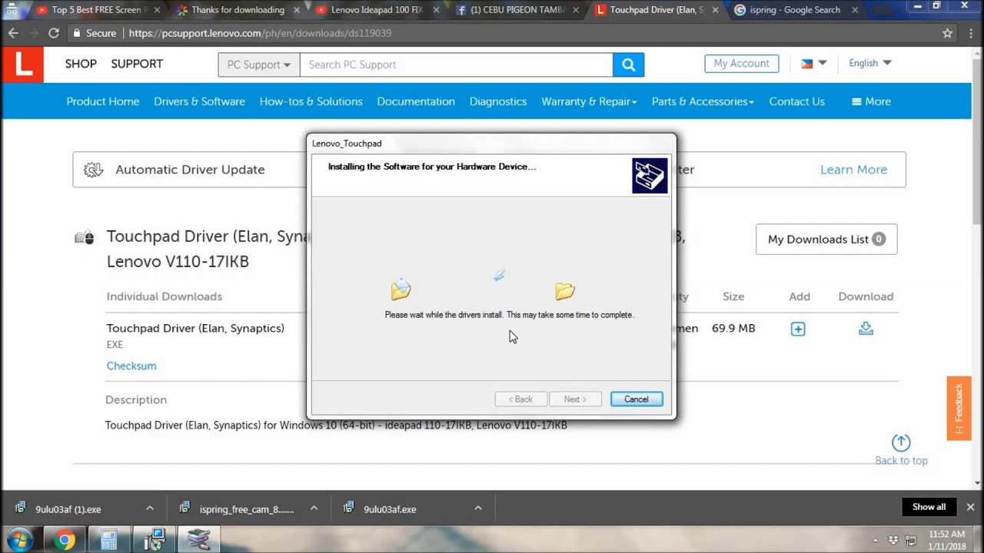Open How-tos & Solutions
Image resolution: width=984 pixels, height=553 pixels.
pyautogui.click(x=311, y=101)
